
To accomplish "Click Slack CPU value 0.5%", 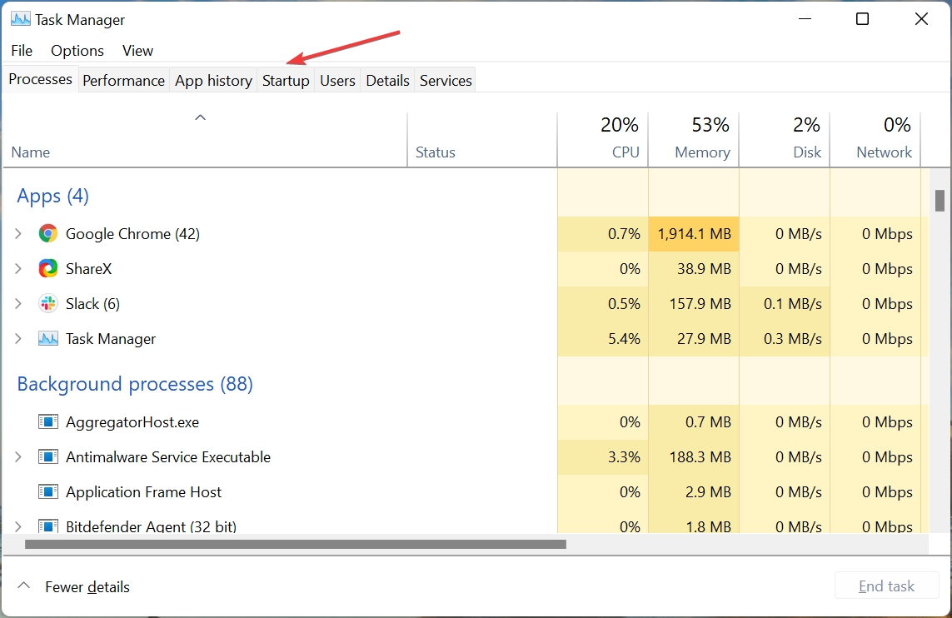I will point(624,303).
